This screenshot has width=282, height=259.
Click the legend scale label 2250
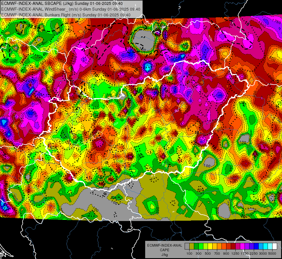254,254
